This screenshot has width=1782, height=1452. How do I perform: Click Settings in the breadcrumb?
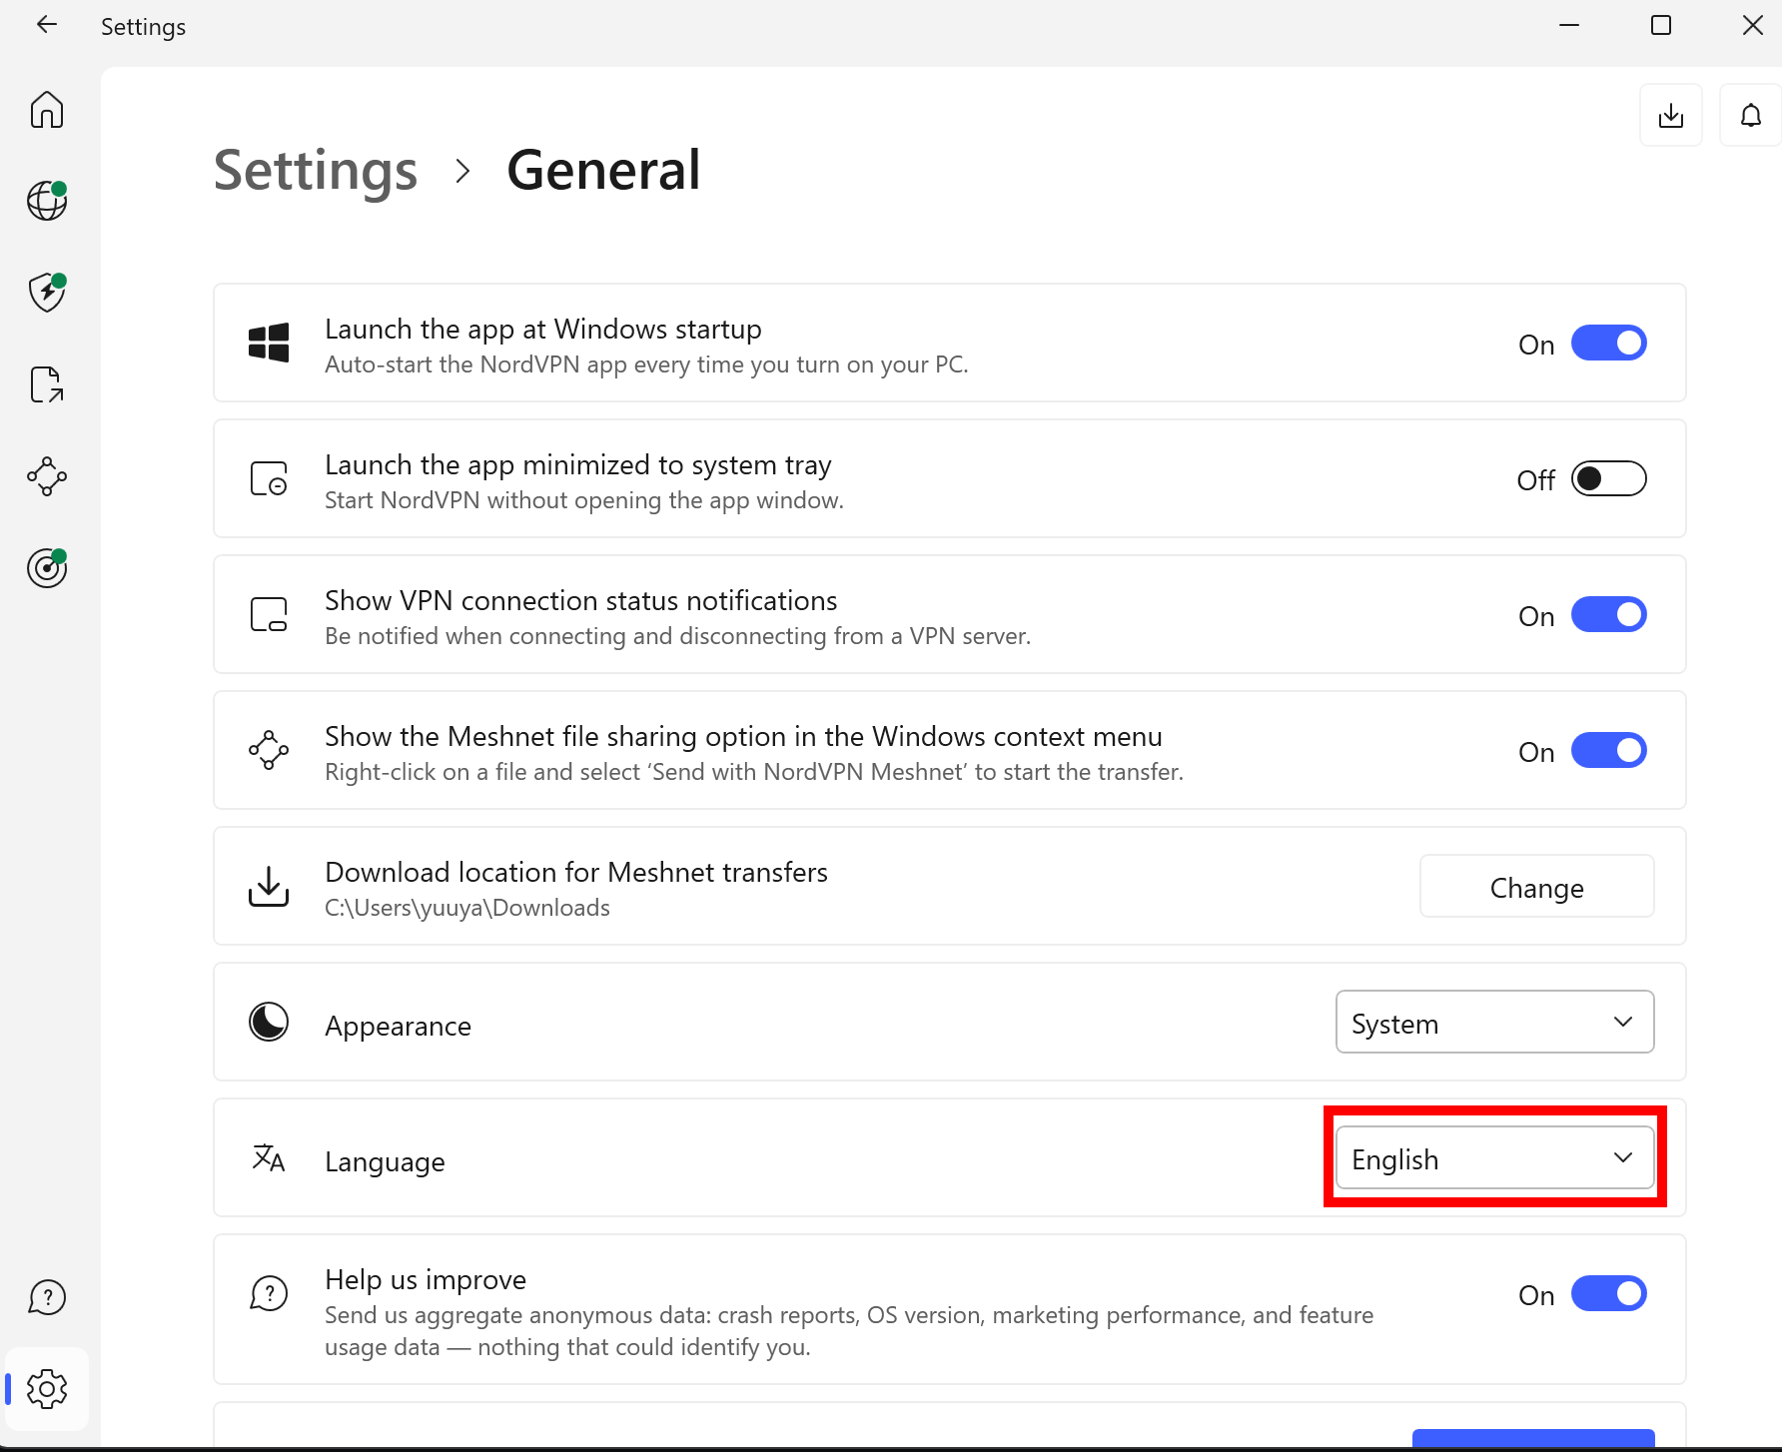tap(316, 171)
